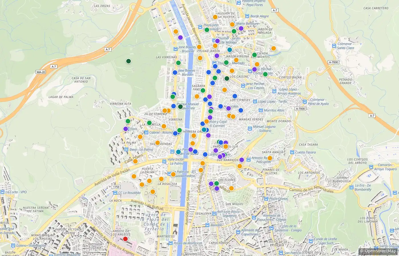The height and width of the screenshot is (256, 399).
Task: Open the OpenStreetMap attribution link
Action: 380,251
